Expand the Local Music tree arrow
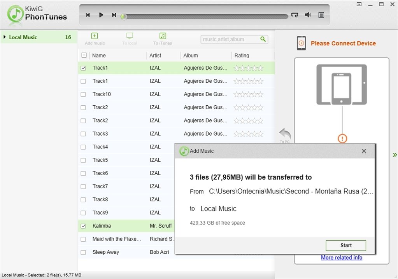The image size is (398, 279). point(5,37)
